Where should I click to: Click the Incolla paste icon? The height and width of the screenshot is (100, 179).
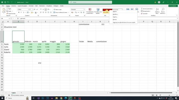click(x=4, y=10)
